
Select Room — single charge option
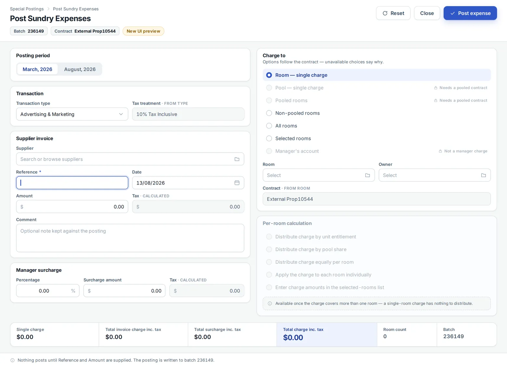tap(377, 75)
